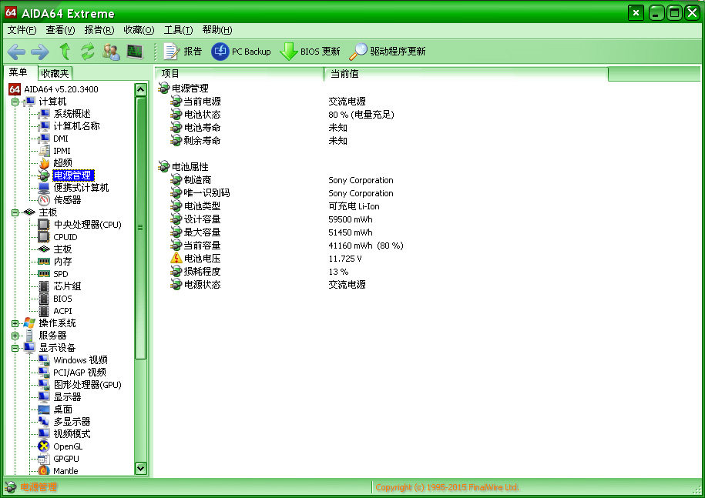This screenshot has height=498, width=705.
Task: Open the 报告 report wizard
Action: pos(183,52)
